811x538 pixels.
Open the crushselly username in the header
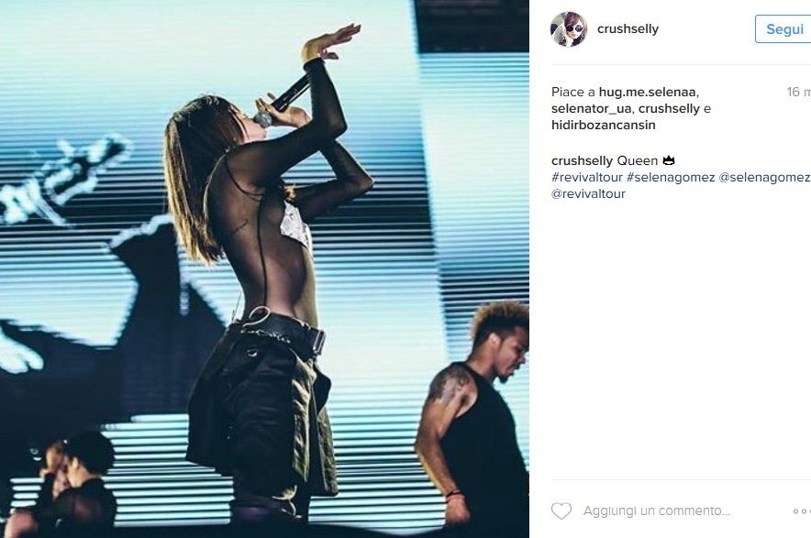pos(628,29)
